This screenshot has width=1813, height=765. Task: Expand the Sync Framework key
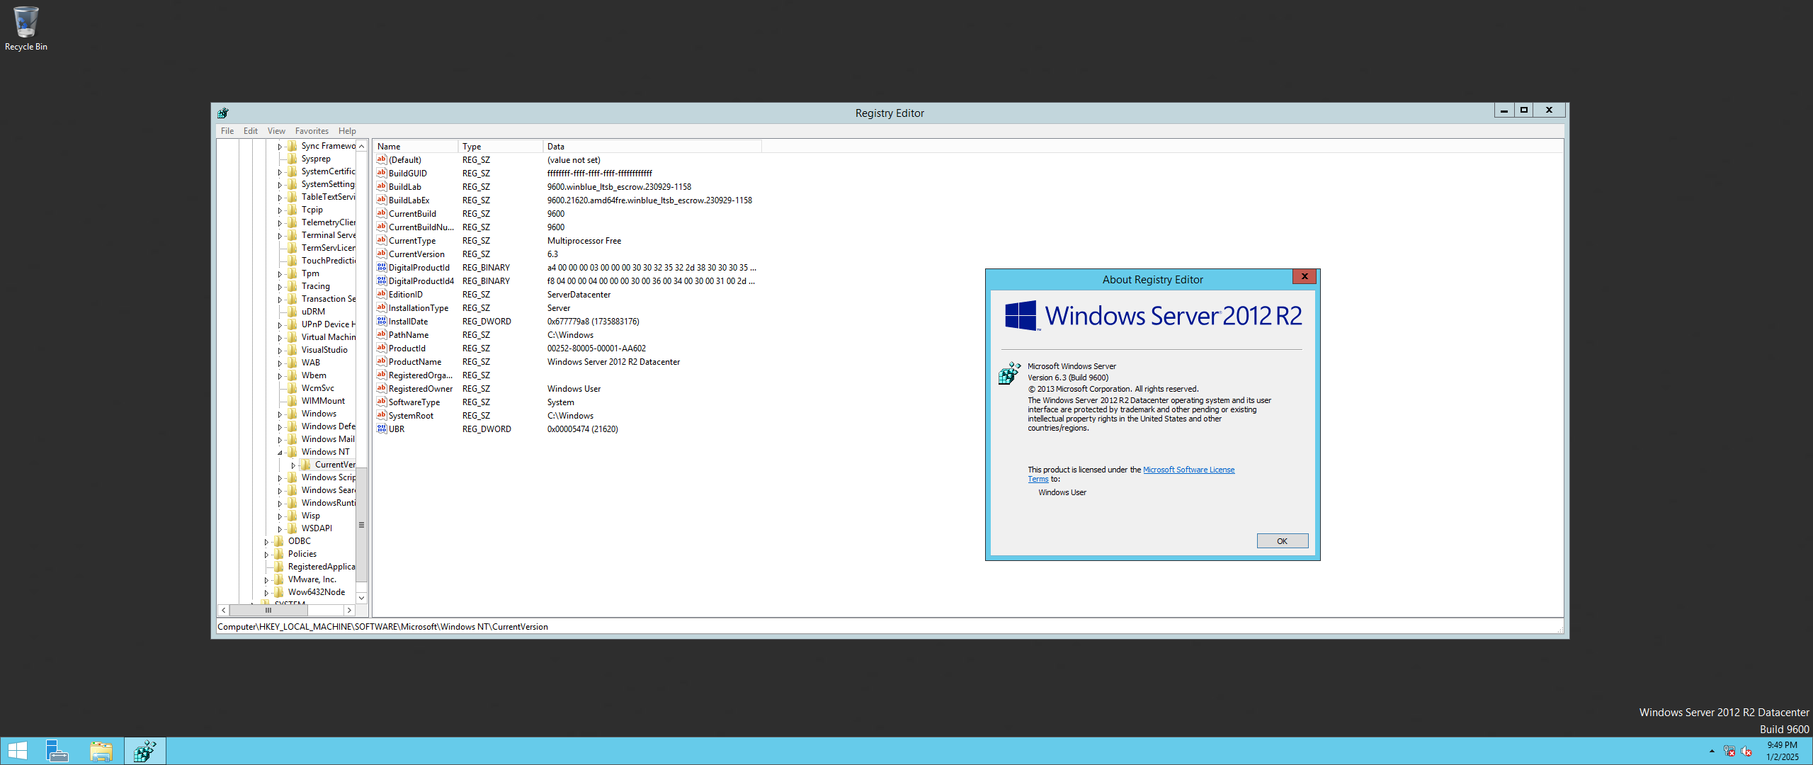(280, 147)
